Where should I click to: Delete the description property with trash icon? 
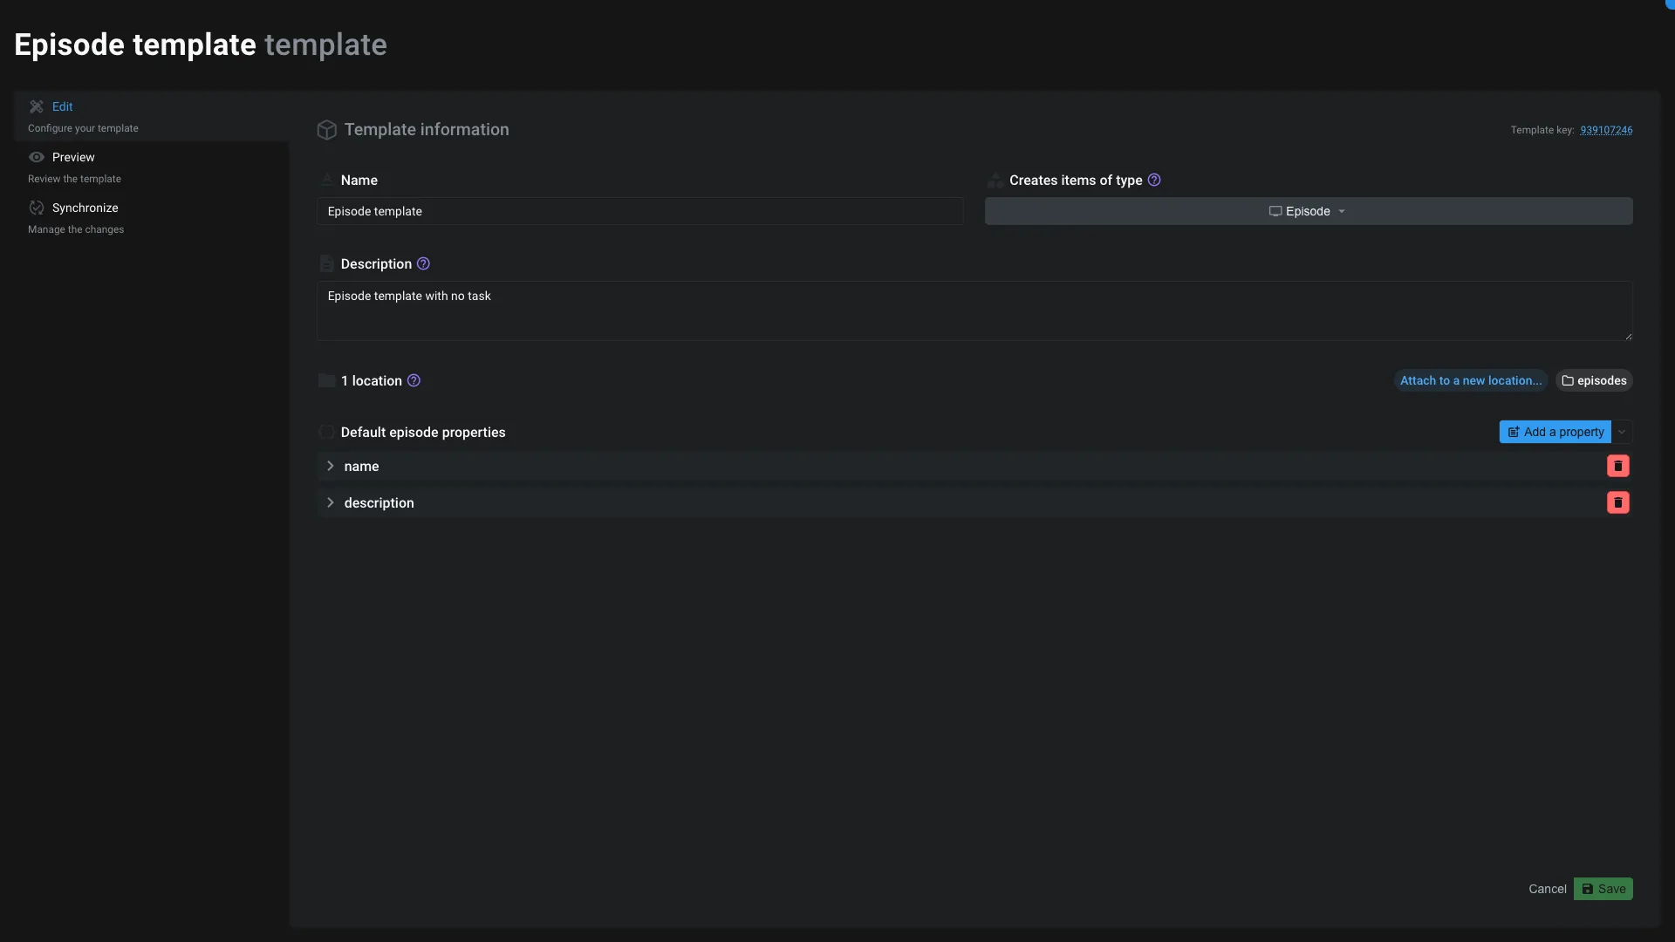tap(1617, 502)
